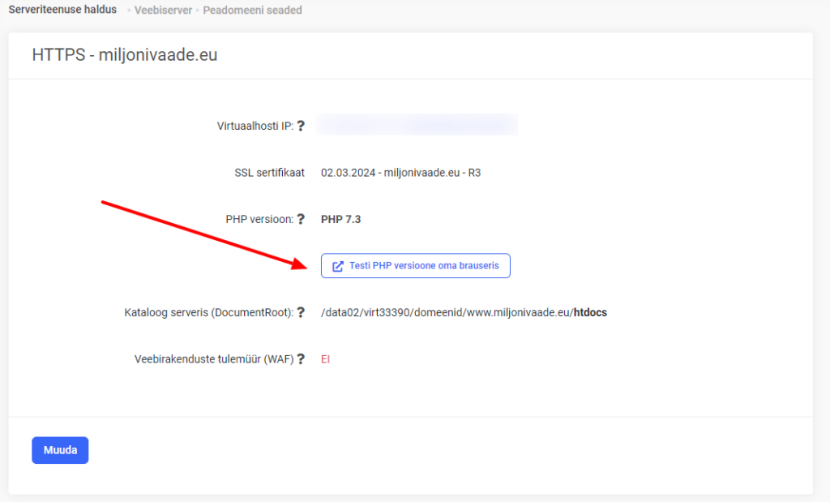Image resolution: width=830 pixels, height=502 pixels.
Task: Click the Veebirakenduste tulemüür (WAF) label
Action: pyautogui.click(x=214, y=359)
